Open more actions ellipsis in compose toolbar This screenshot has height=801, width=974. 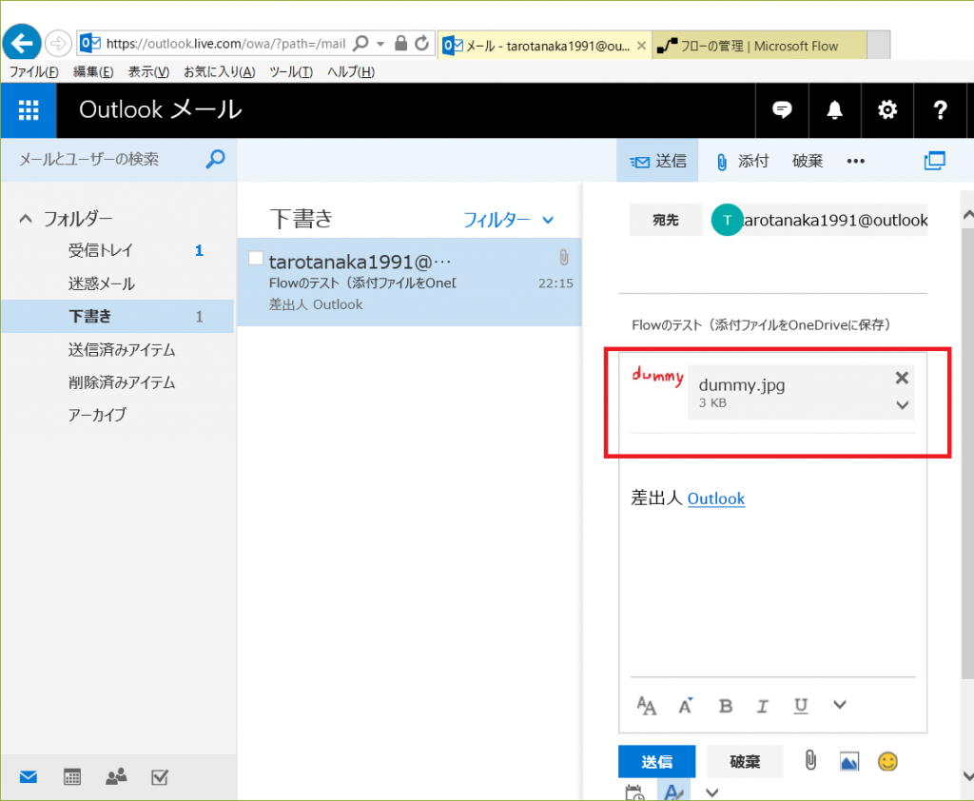[x=855, y=161]
